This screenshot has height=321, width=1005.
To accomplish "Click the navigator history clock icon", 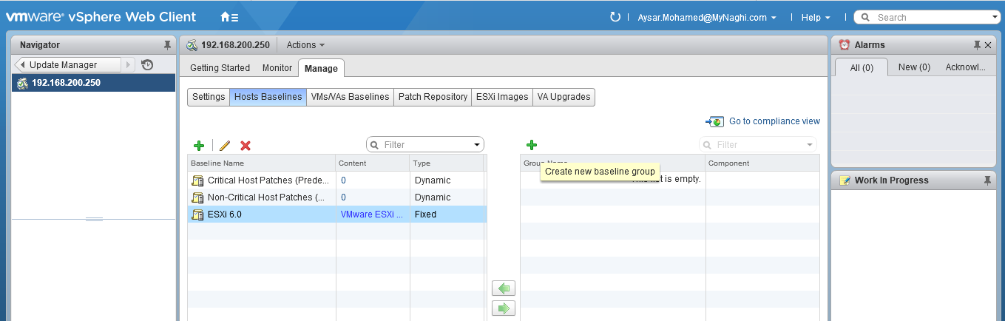I will pos(147,65).
